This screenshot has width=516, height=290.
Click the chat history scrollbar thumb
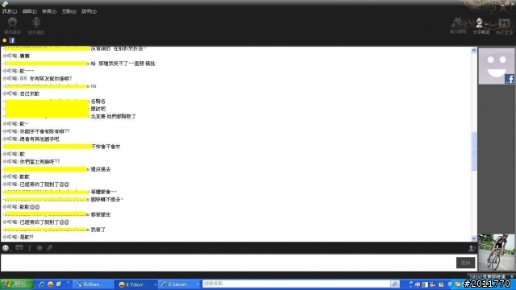click(474, 151)
